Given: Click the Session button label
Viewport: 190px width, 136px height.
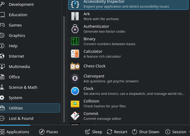Looking at the screenshot, I should pyautogui.click(x=179, y=132).
